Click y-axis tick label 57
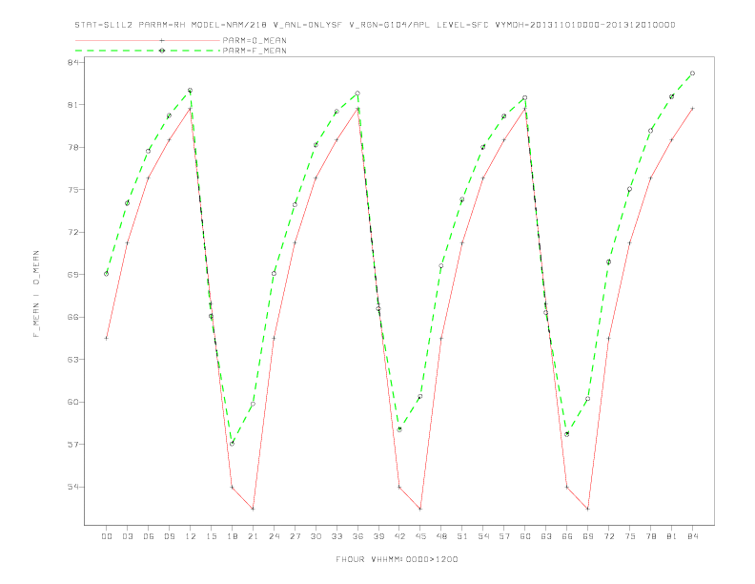The image size is (755, 584). (x=73, y=444)
